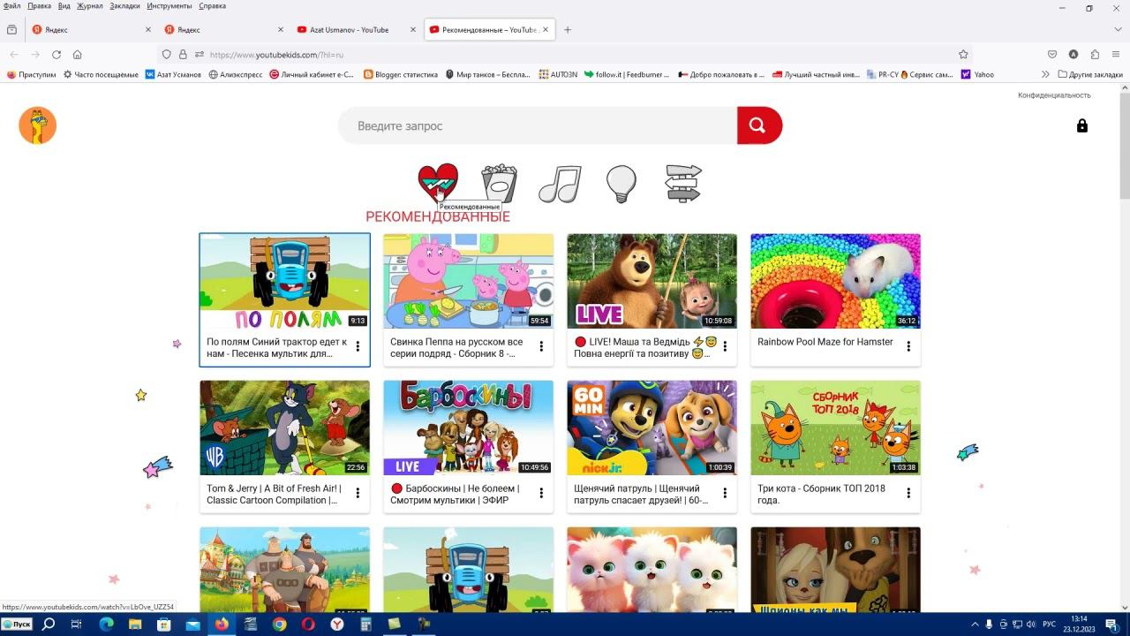Open the Explore signpost category
This screenshot has height=636, width=1130.
[683, 183]
